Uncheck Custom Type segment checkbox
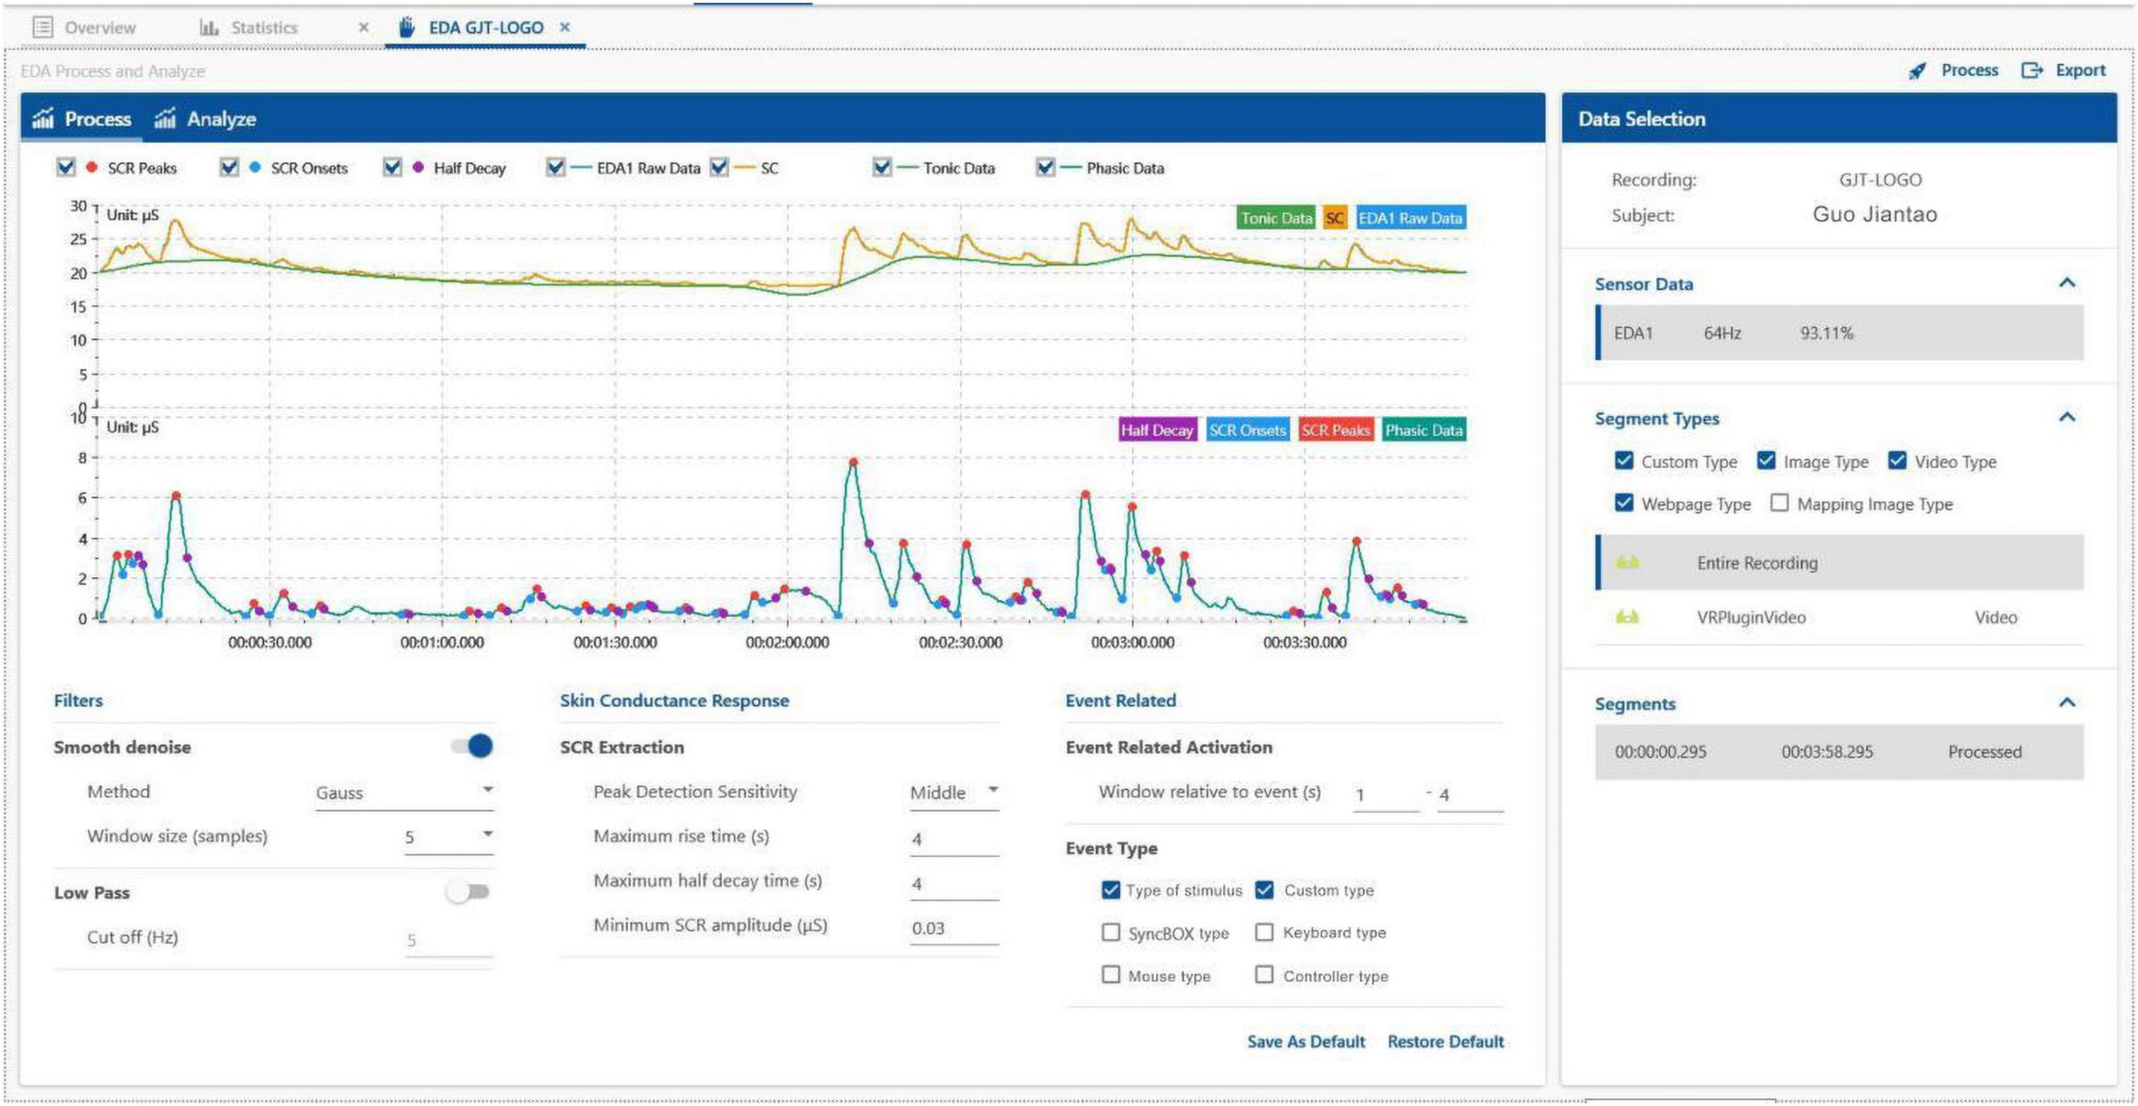 1624,461
